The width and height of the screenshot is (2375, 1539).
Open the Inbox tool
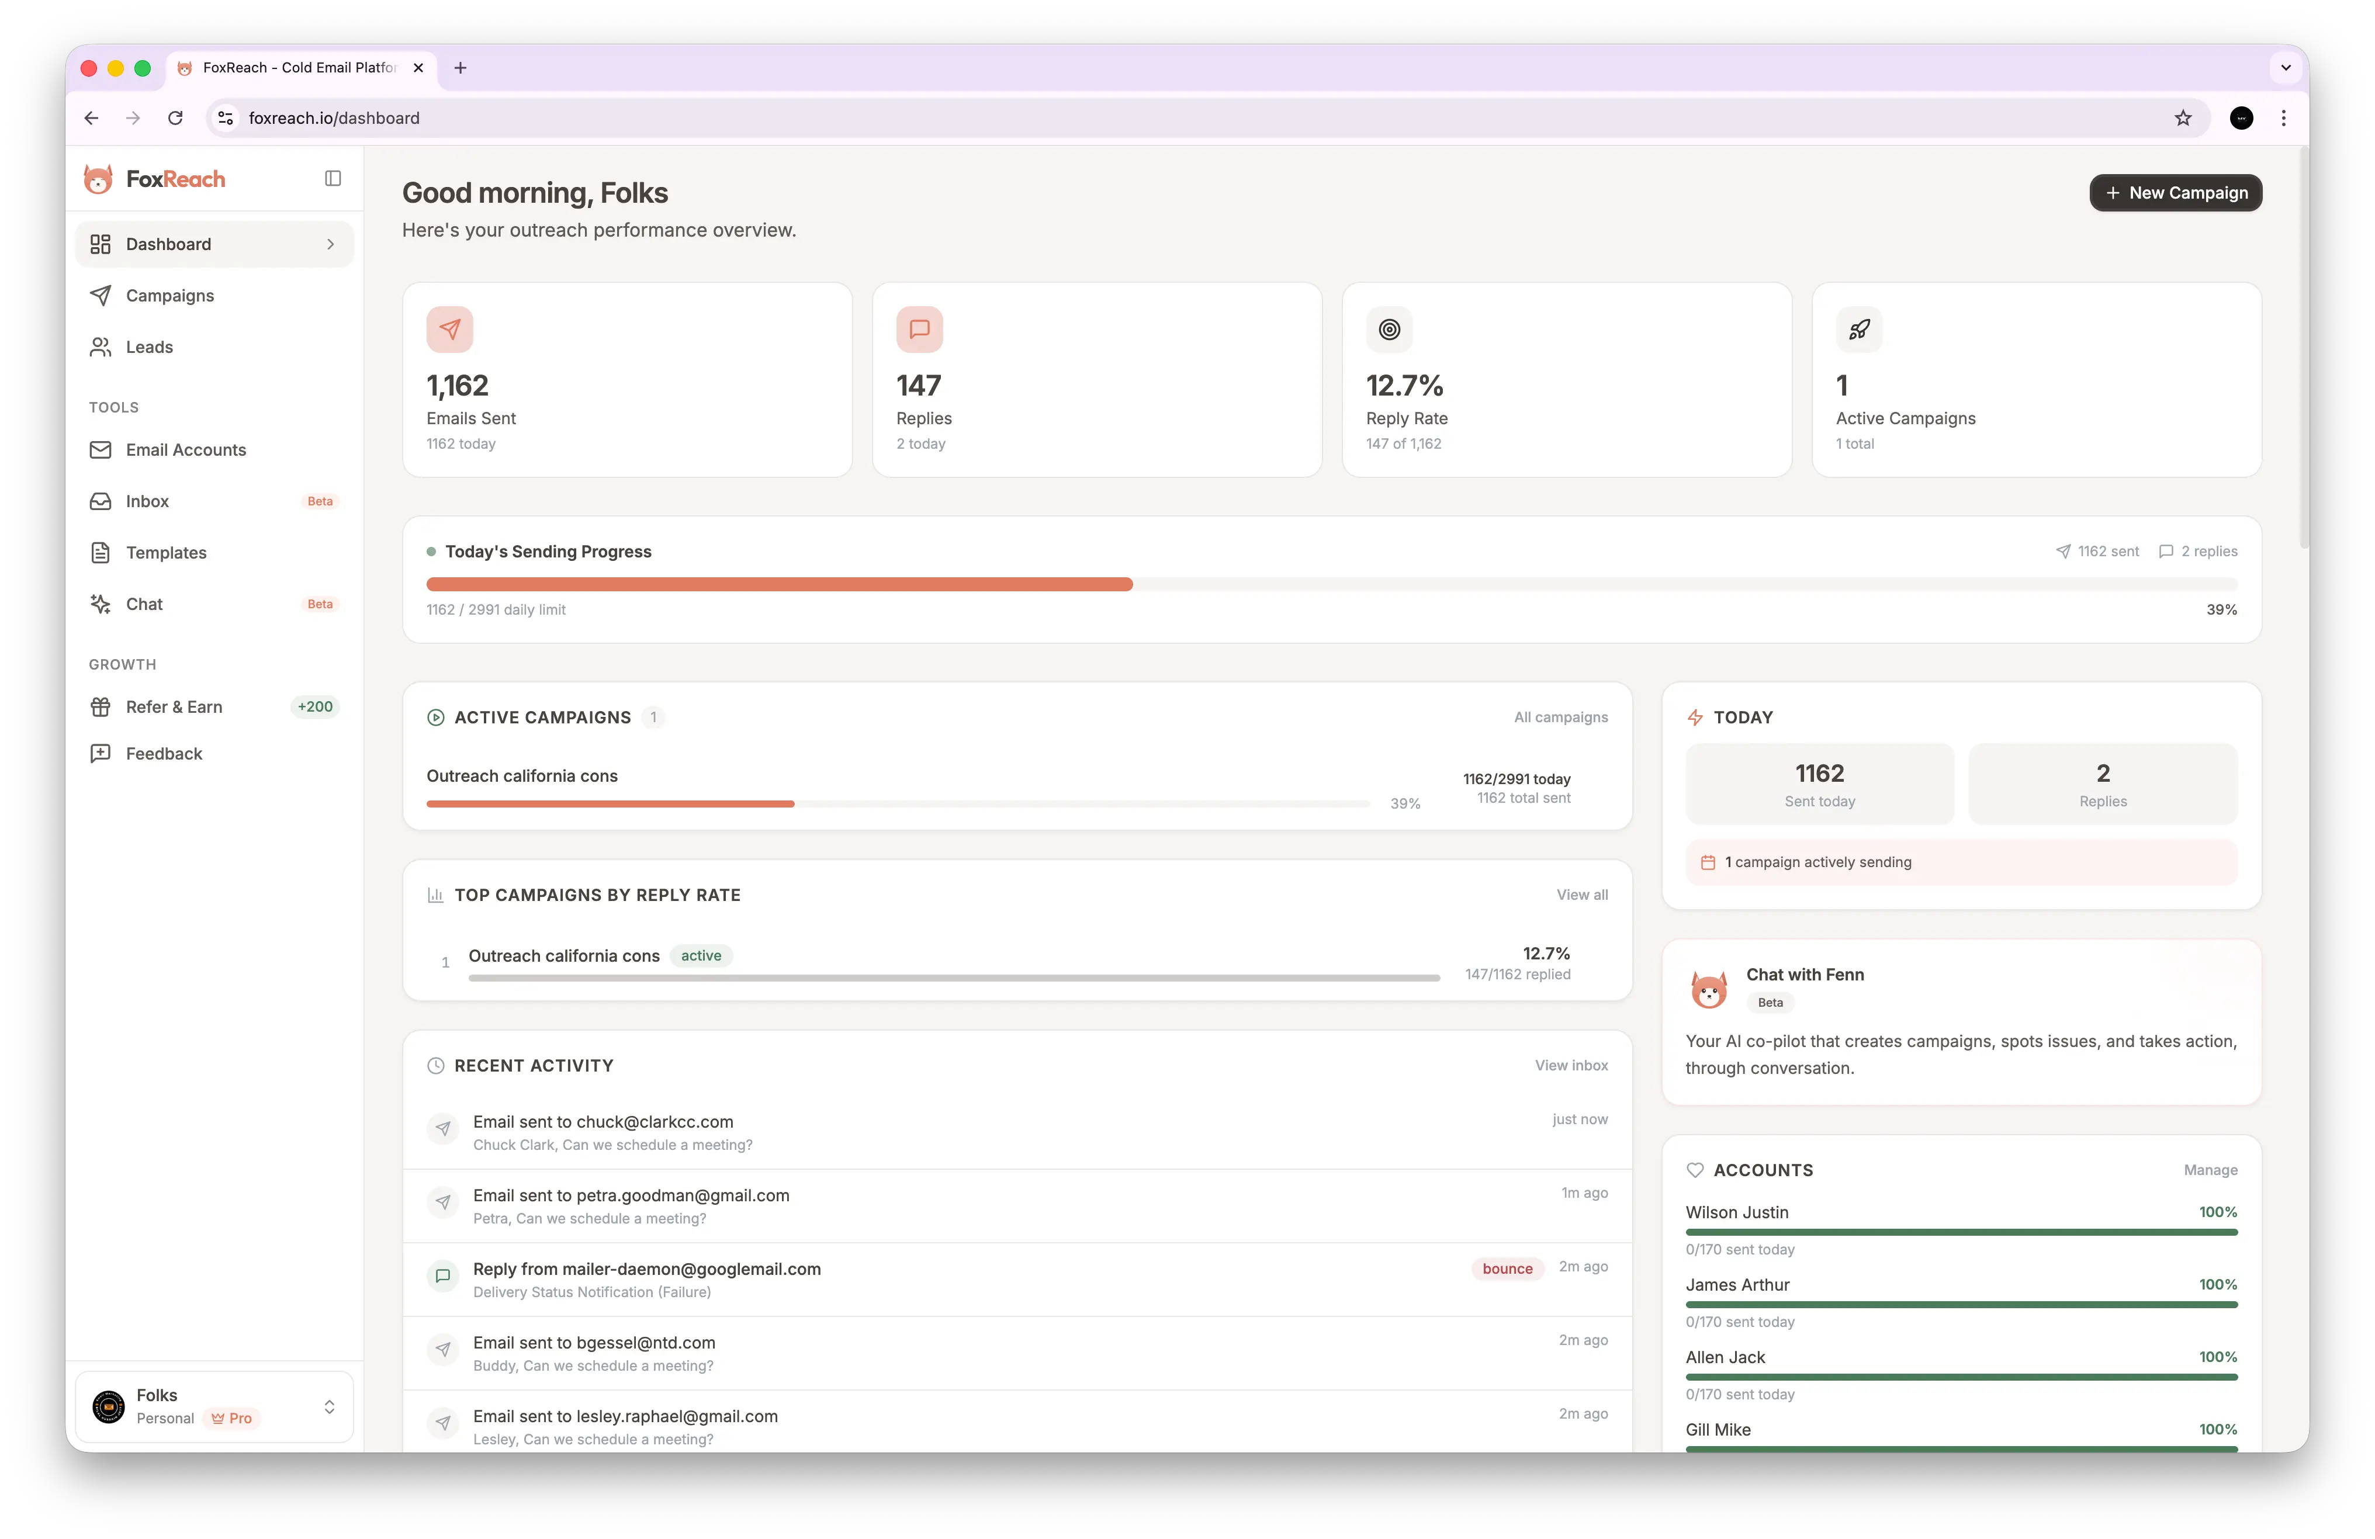pos(214,501)
